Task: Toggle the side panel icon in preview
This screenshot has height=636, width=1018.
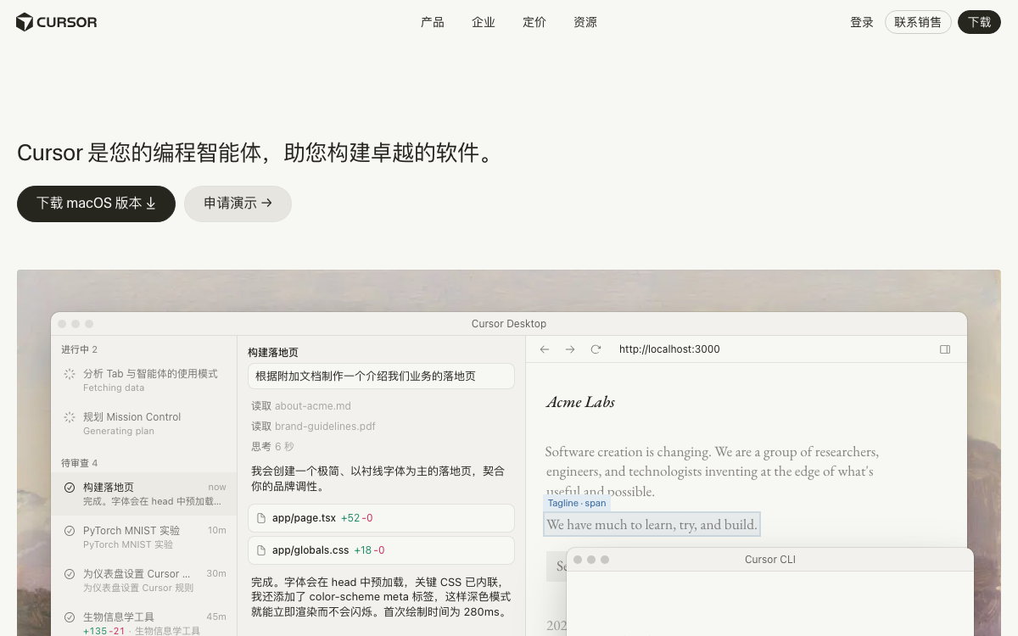Action: [x=945, y=349]
